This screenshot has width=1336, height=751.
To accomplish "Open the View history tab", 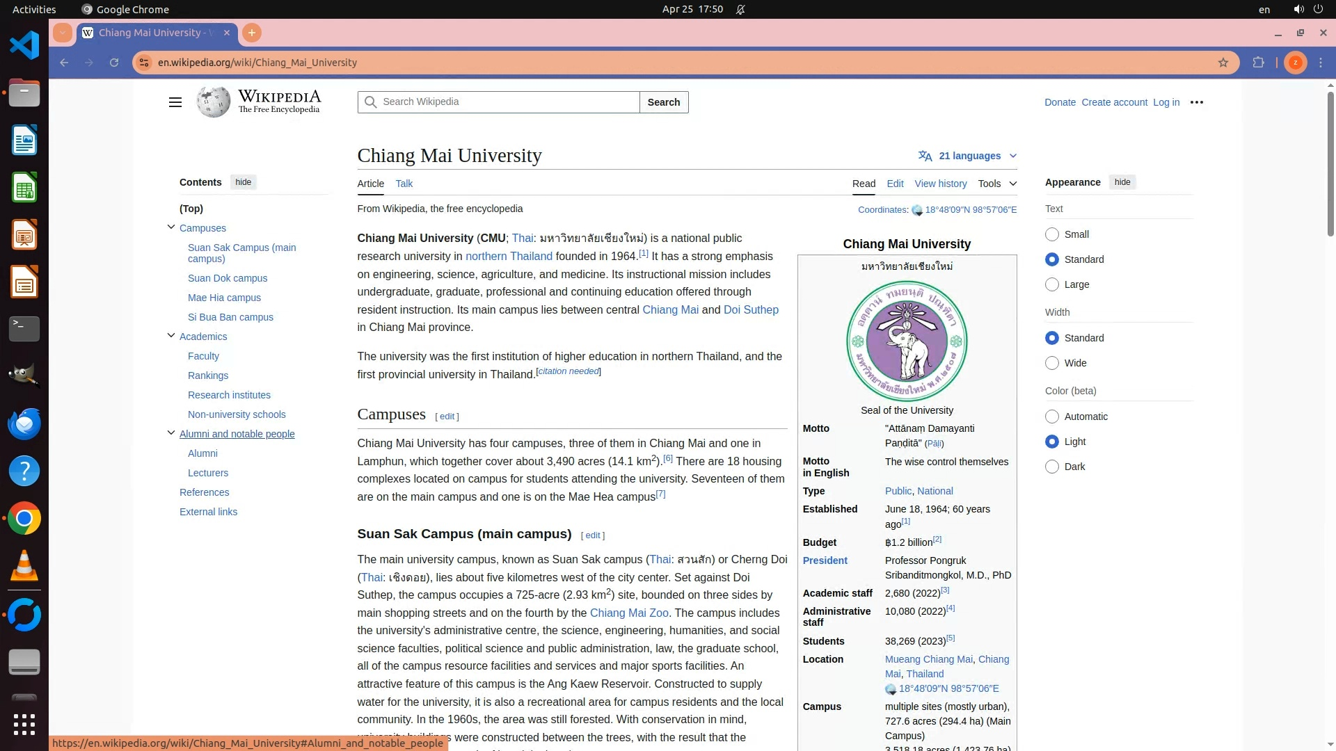I will tap(940, 184).
